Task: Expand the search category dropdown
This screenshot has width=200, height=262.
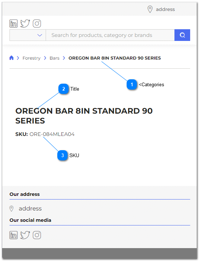Action: tap(28, 35)
